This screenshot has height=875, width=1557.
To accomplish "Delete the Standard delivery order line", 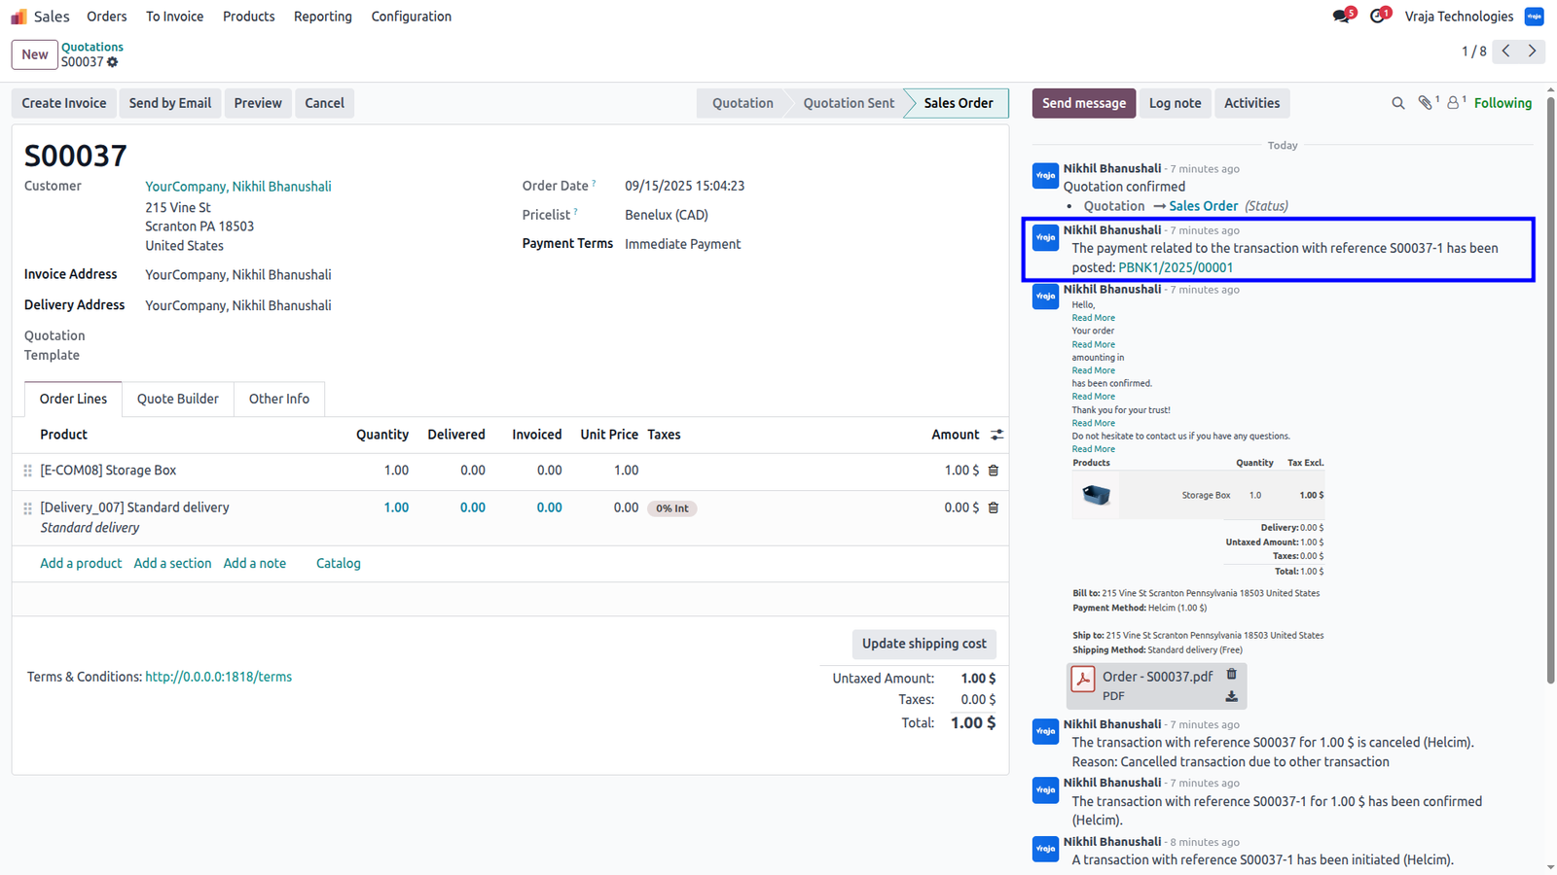I will click(994, 507).
